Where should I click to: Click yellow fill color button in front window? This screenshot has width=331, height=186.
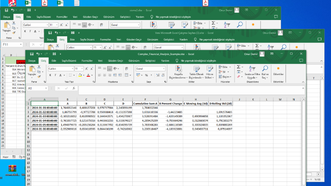(x=80, y=75)
